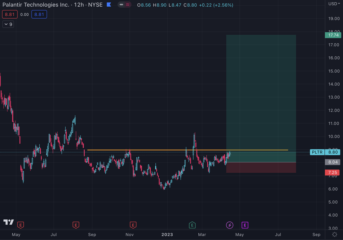Screen dimensions: 343x240
Task: Click the +0.22 (+2.56%) change value
Action: pos(216,5)
